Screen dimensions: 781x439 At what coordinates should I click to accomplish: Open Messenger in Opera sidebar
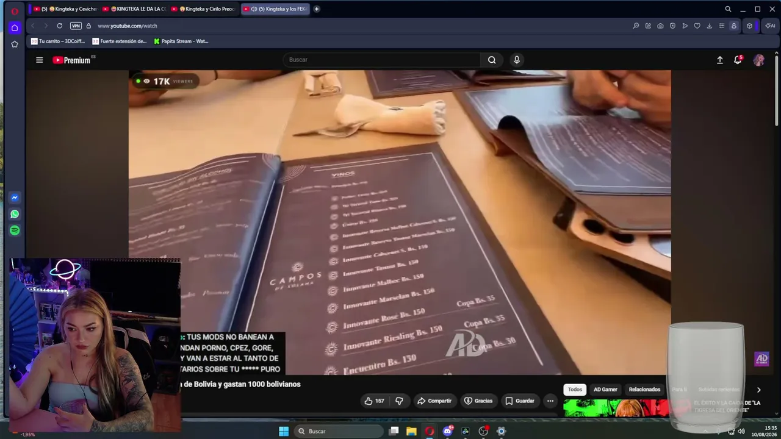point(15,198)
